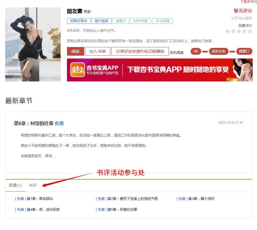Click the 我要评价 link
Screen dimensions: 257x230
click(245, 26)
